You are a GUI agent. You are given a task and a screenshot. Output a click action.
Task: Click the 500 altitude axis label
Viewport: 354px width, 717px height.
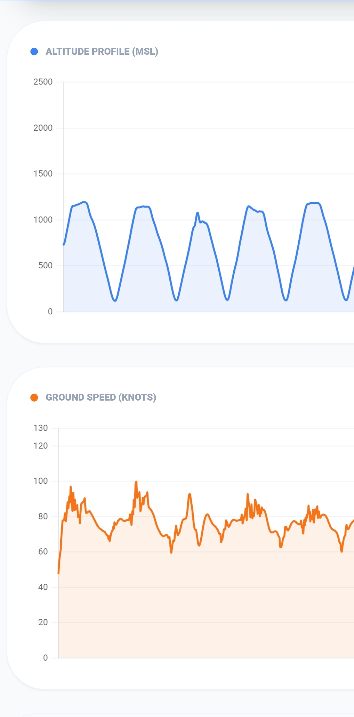pyautogui.click(x=45, y=265)
